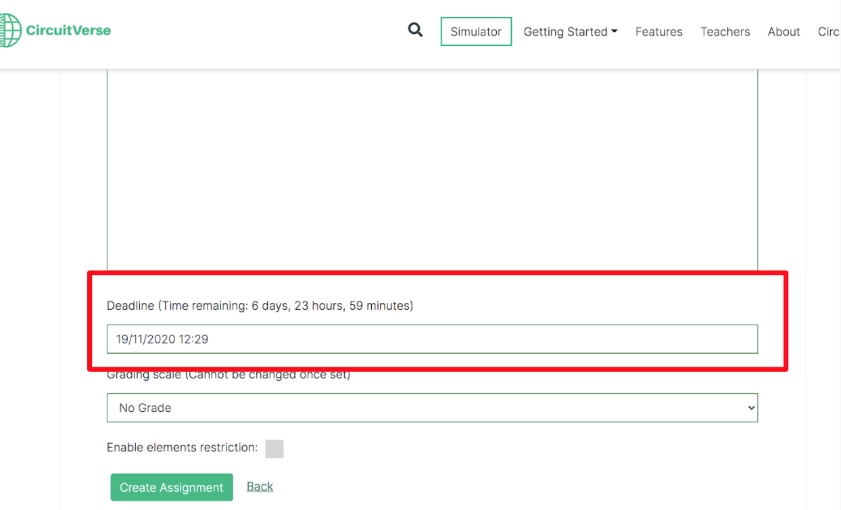Click inside the large description text area
The height and width of the screenshot is (510, 841).
[x=432, y=169]
